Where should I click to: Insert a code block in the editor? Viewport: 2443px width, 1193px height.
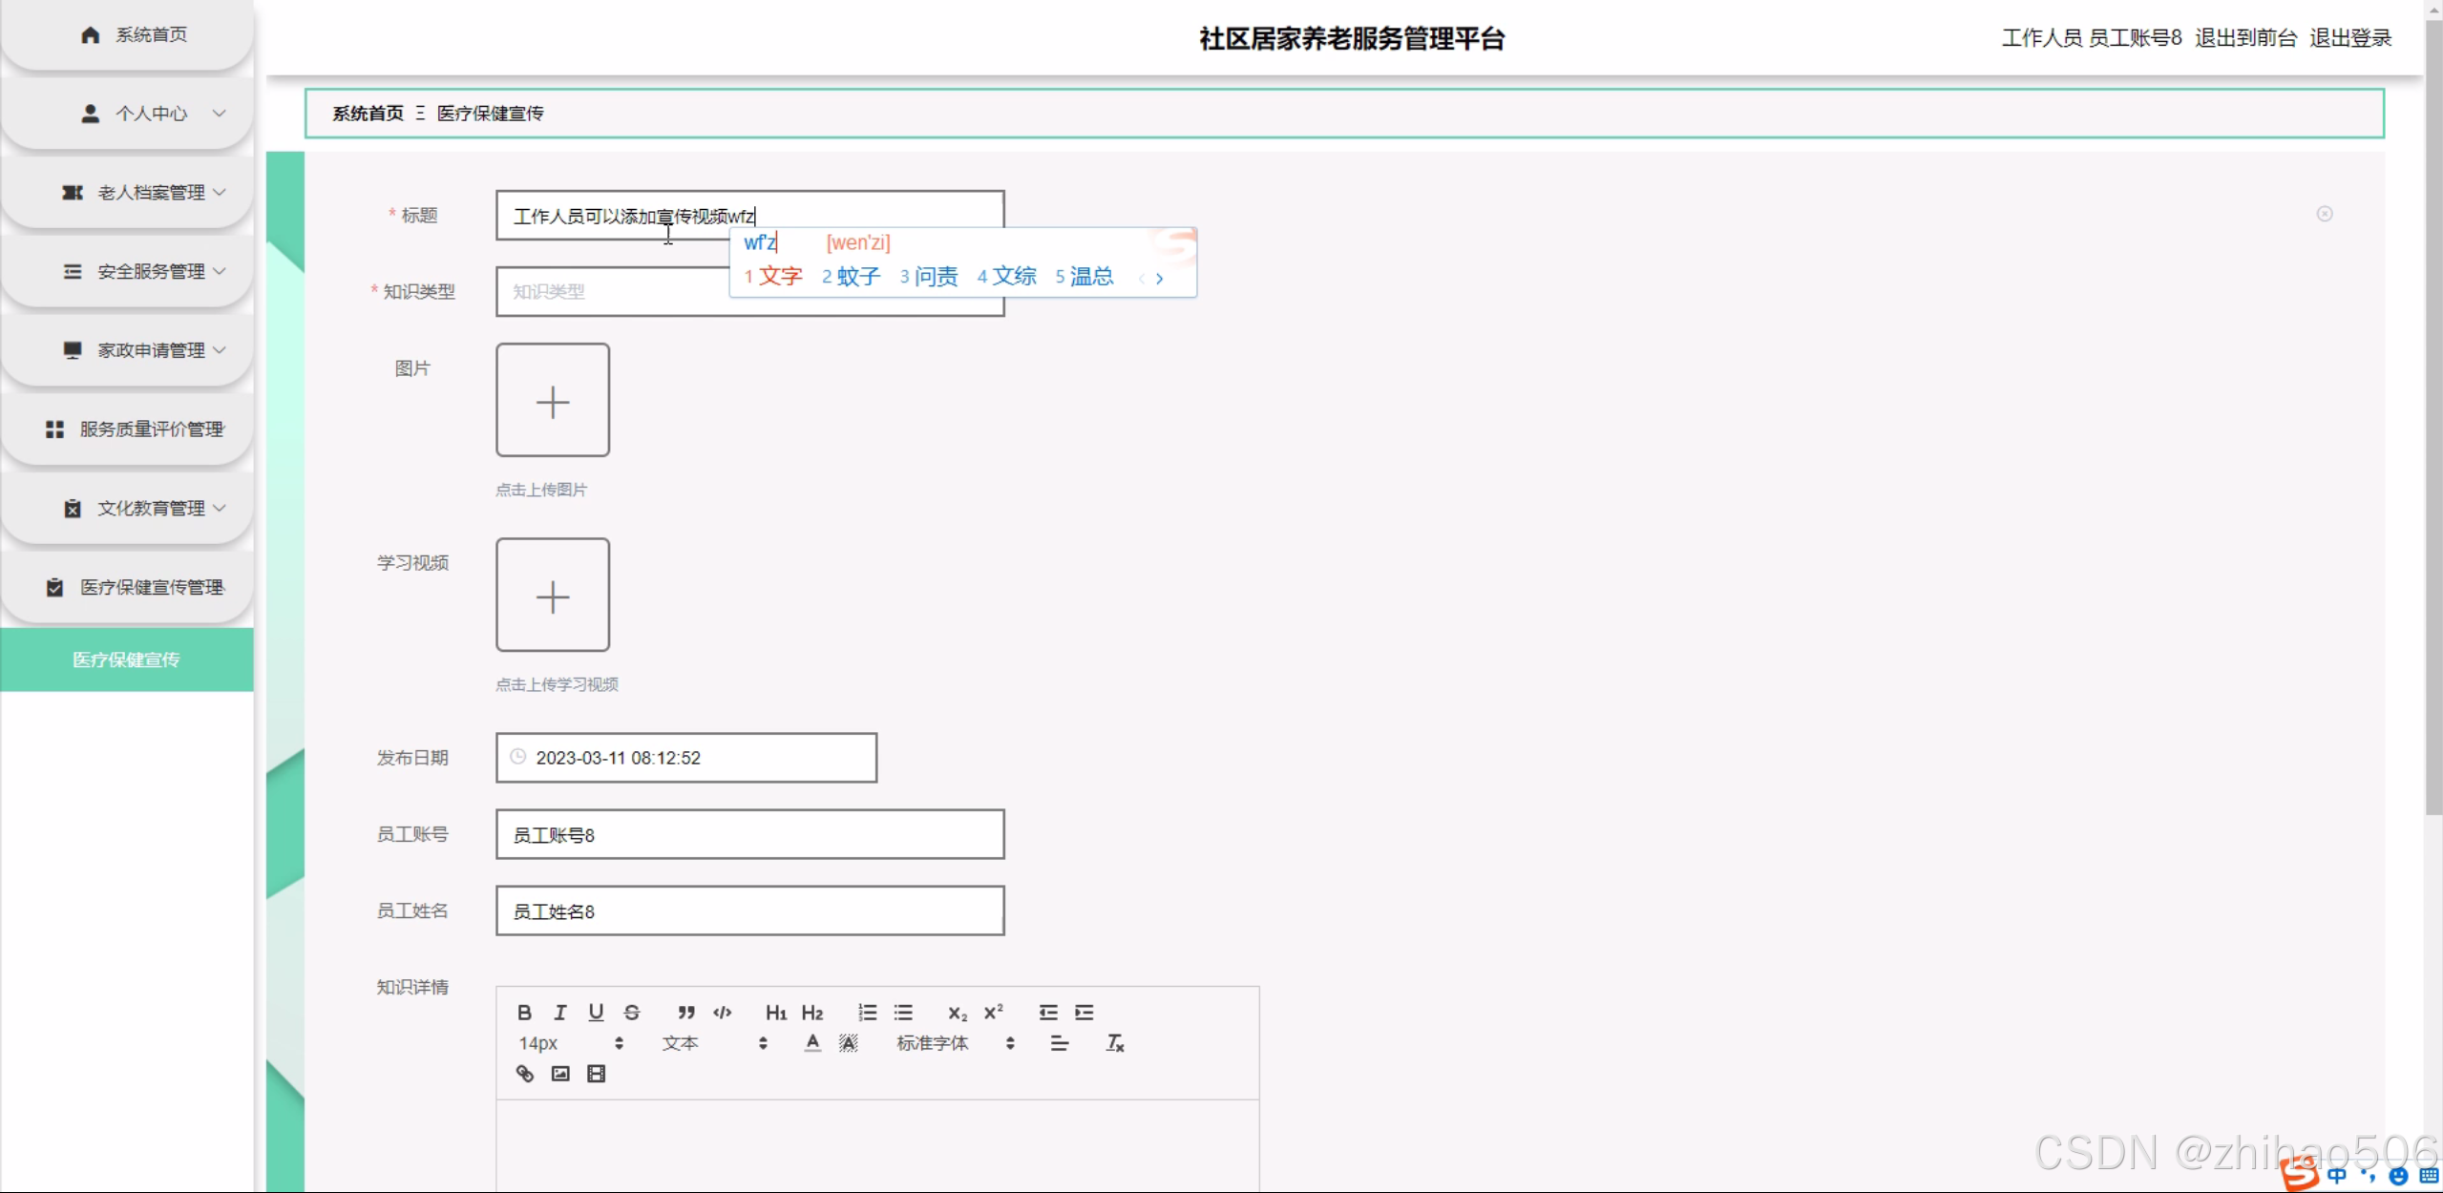click(x=723, y=1013)
